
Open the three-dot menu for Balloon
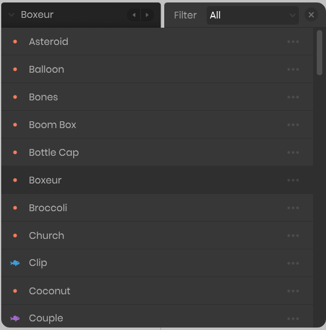(293, 70)
